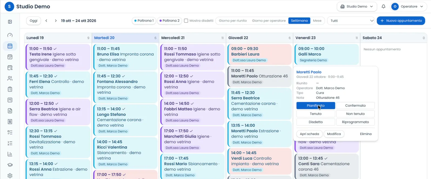
Task: Click Modifica in appointment popup
Action: click(334, 134)
